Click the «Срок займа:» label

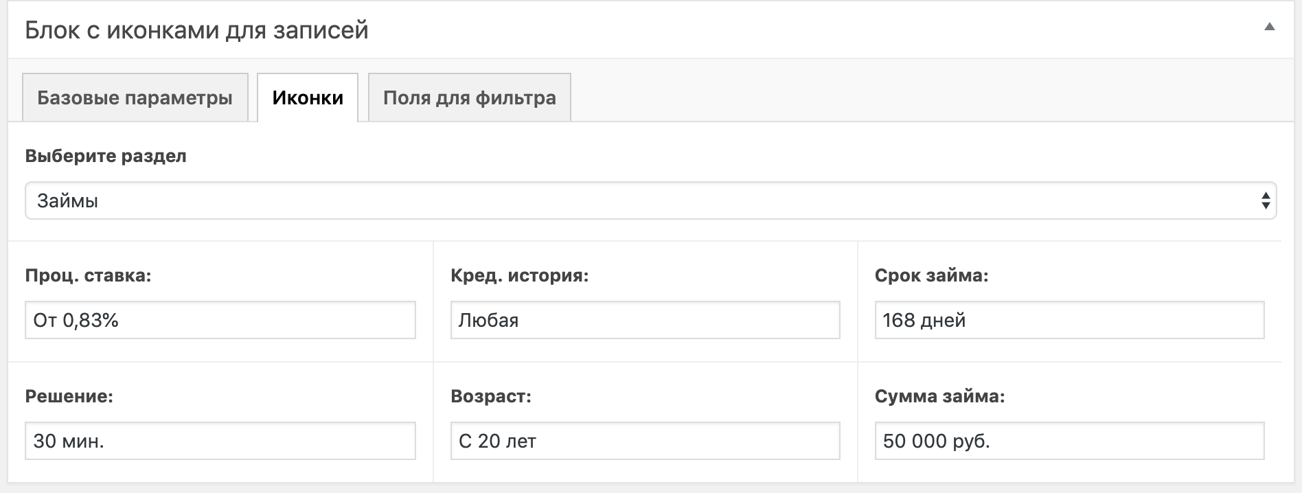click(931, 275)
